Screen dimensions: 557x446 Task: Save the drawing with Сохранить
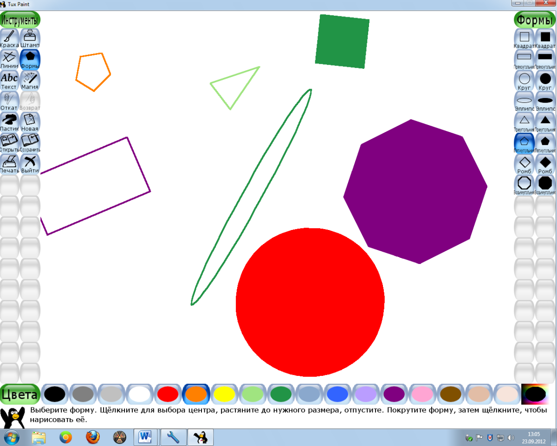(x=30, y=143)
